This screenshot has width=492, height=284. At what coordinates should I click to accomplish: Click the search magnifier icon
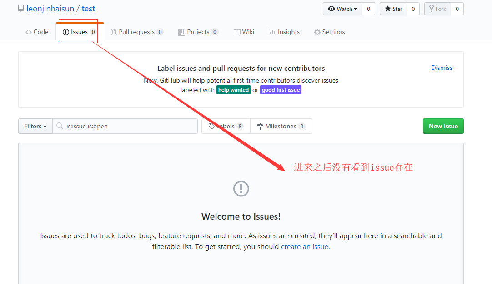60,126
